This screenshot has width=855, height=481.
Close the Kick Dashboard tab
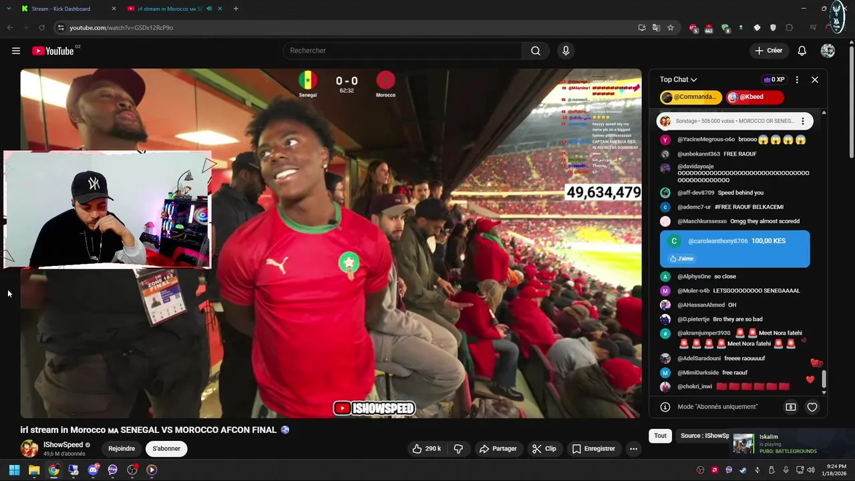pyautogui.click(x=114, y=9)
